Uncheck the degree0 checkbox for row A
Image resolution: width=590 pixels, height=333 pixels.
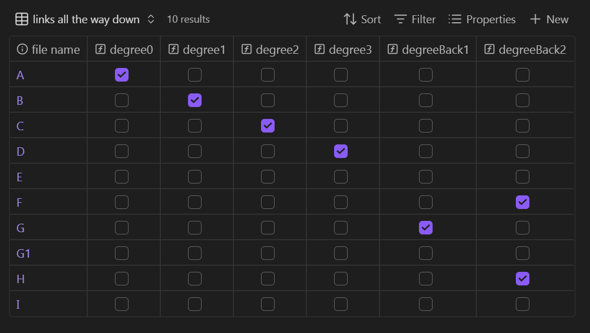pos(122,75)
